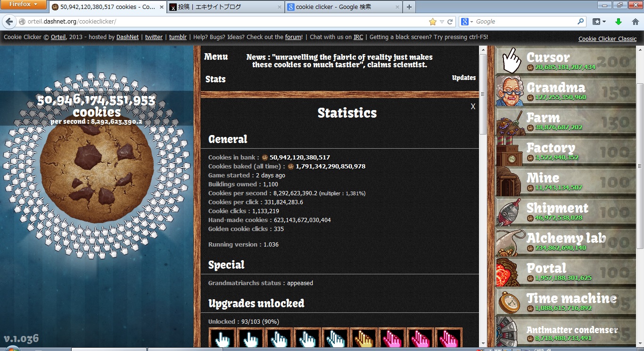
Task: Focus the address bar URL field
Action: pos(226,22)
